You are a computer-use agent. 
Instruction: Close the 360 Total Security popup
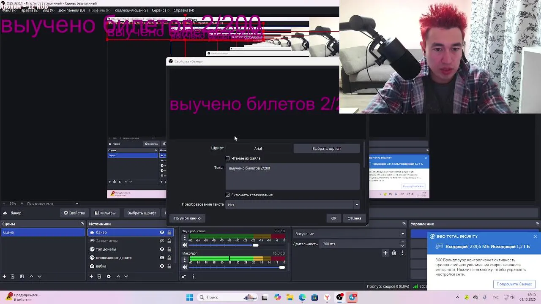tap(535, 236)
